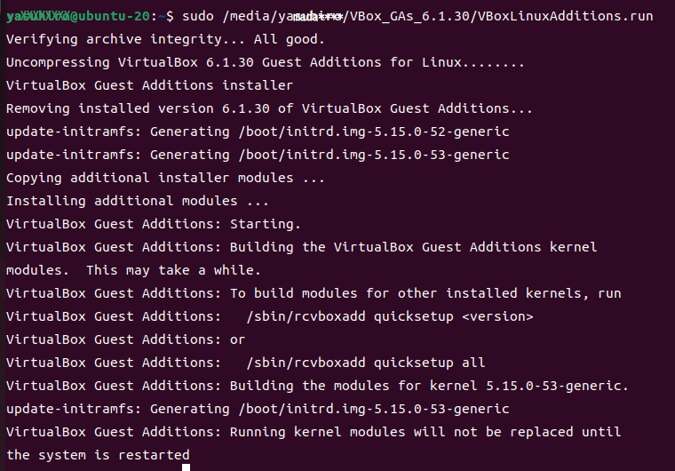The image size is (675, 471).
Task: Click 'Building the VirtualBox Guest Additions kernel' text
Action: pos(413,247)
